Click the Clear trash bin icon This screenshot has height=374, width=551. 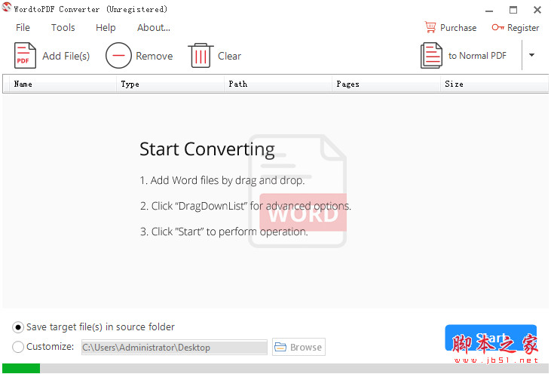tap(201, 56)
